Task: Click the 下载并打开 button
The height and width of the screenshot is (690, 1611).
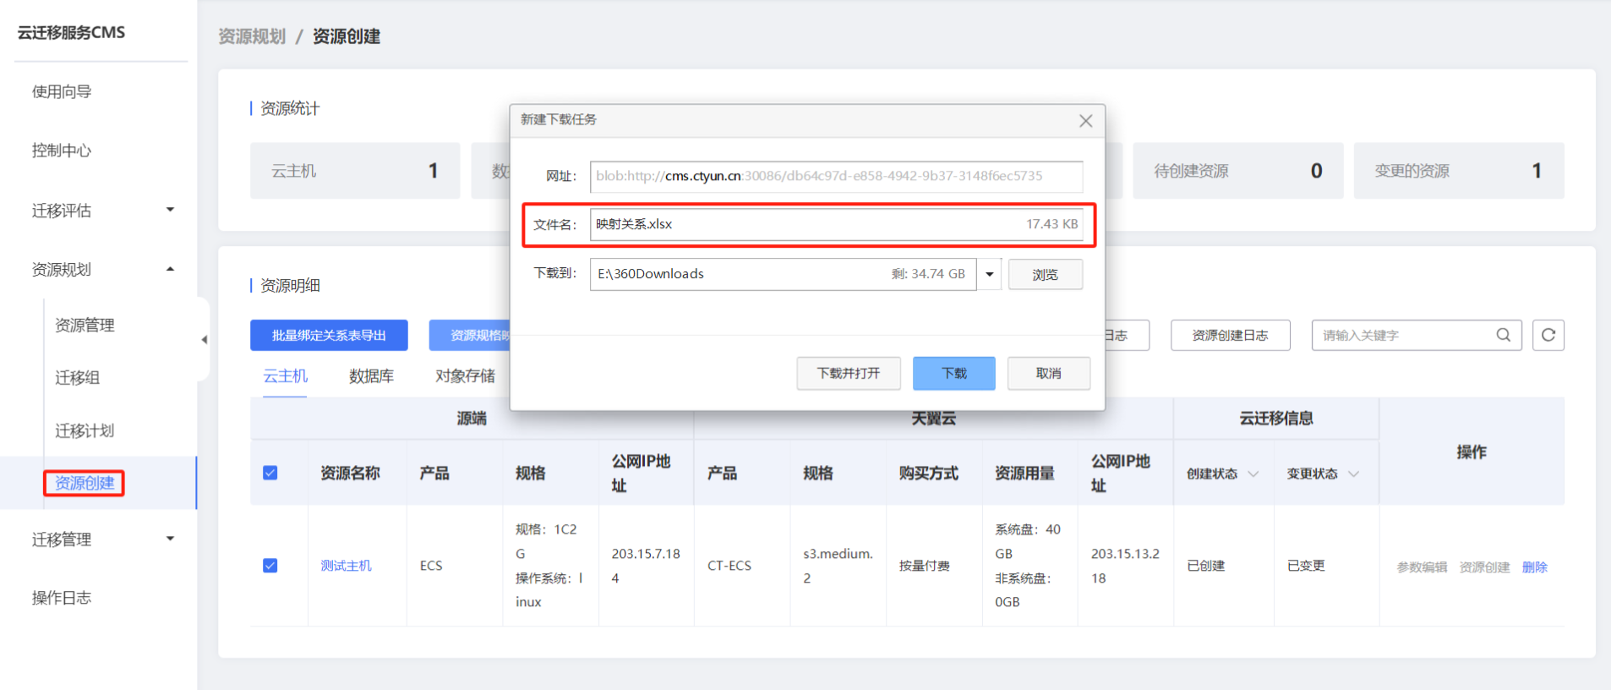Action: coord(849,373)
